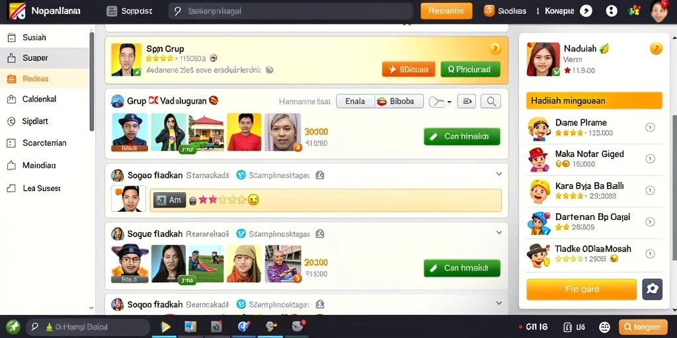Click the magnifier icon in group header

coord(491,101)
